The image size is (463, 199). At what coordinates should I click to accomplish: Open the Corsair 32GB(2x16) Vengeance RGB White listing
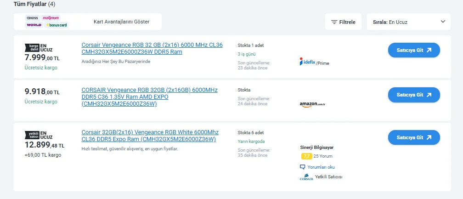[150, 136]
